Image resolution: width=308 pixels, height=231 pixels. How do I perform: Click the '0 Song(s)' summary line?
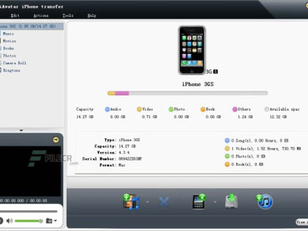tap(257, 140)
